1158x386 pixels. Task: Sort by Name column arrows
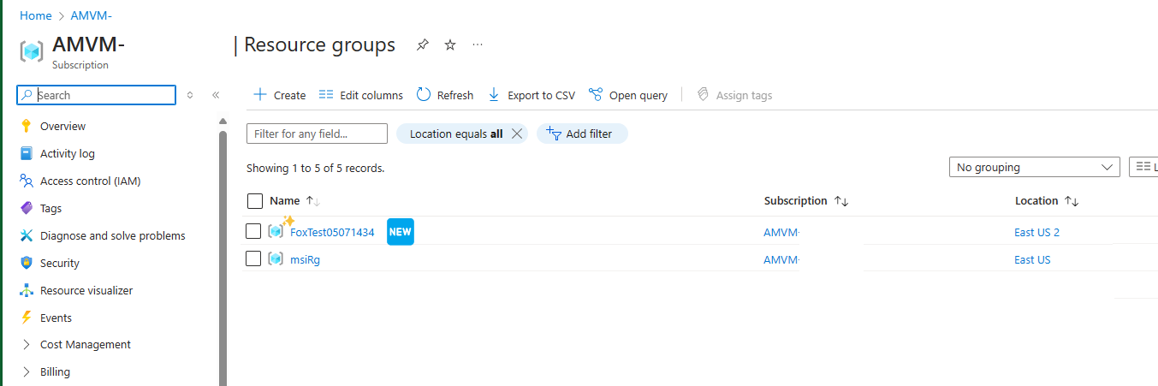[x=312, y=201]
